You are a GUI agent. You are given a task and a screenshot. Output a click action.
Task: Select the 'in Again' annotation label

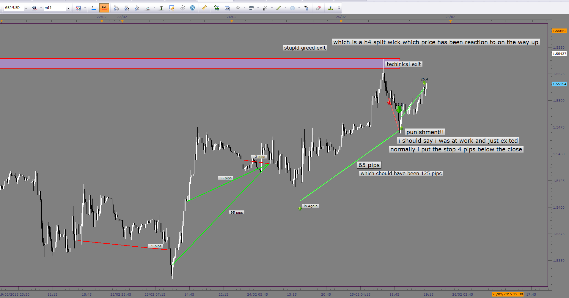(311, 206)
